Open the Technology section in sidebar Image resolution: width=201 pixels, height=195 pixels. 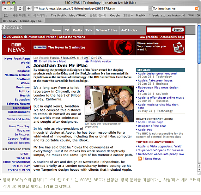[21, 108]
